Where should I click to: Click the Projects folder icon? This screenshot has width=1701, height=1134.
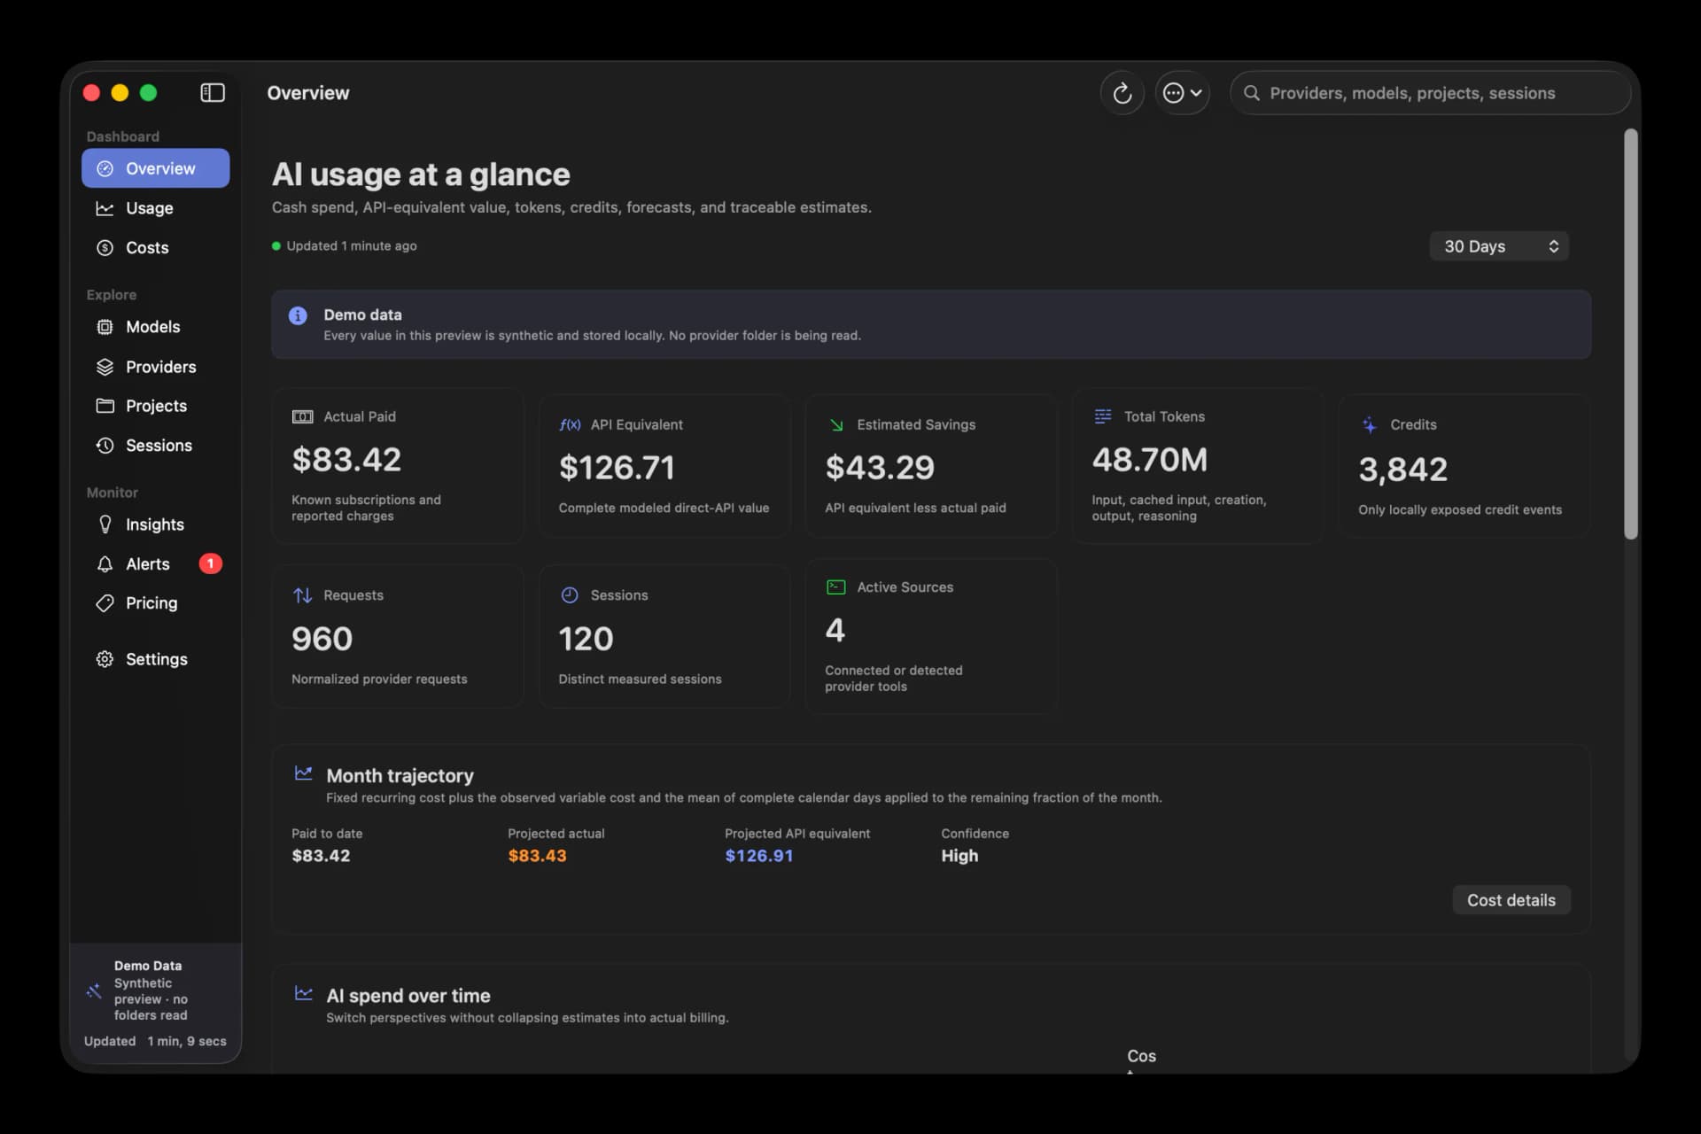click(105, 406)
